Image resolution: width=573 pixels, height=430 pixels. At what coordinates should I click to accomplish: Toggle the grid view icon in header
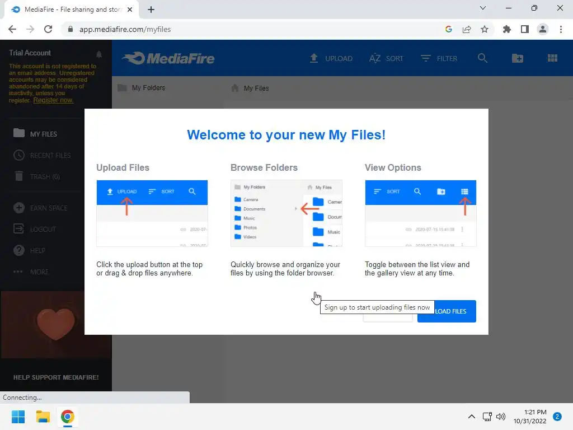point(552,58)
